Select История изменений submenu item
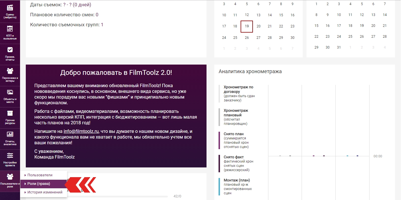Image resolution: width=401 pixels, height=200 pixels. click(44, 192)
